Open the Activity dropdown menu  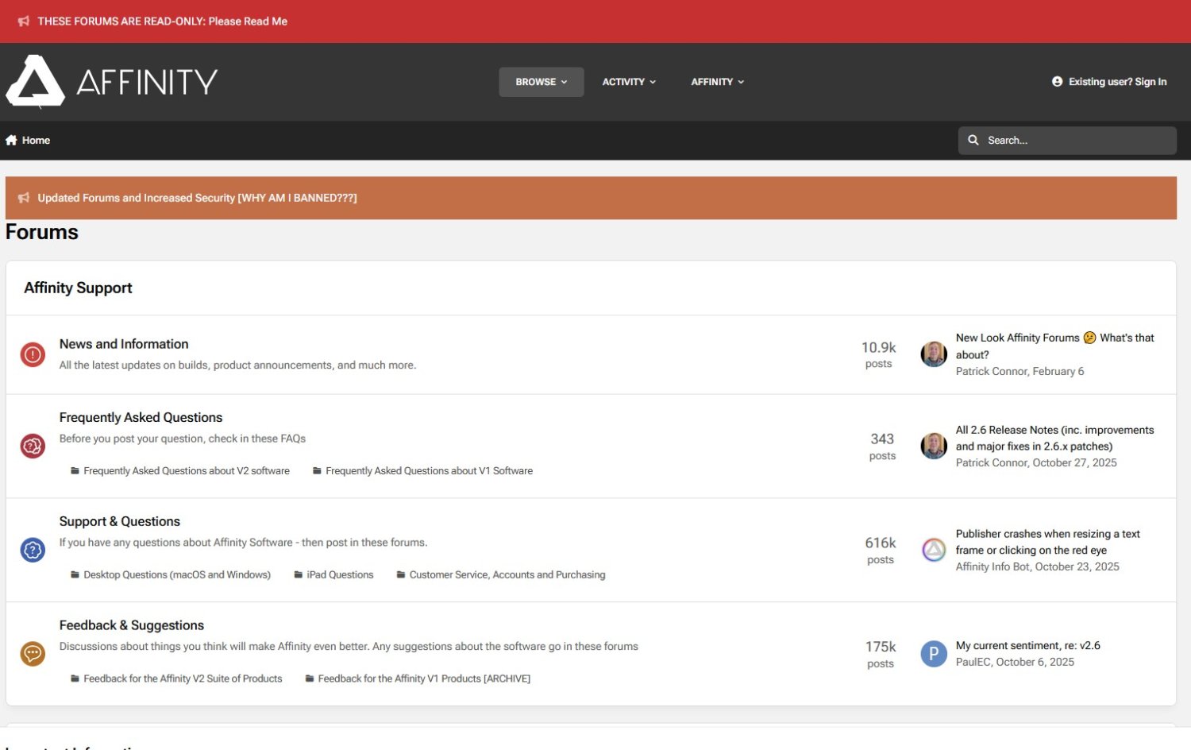(x=629, y=82)
